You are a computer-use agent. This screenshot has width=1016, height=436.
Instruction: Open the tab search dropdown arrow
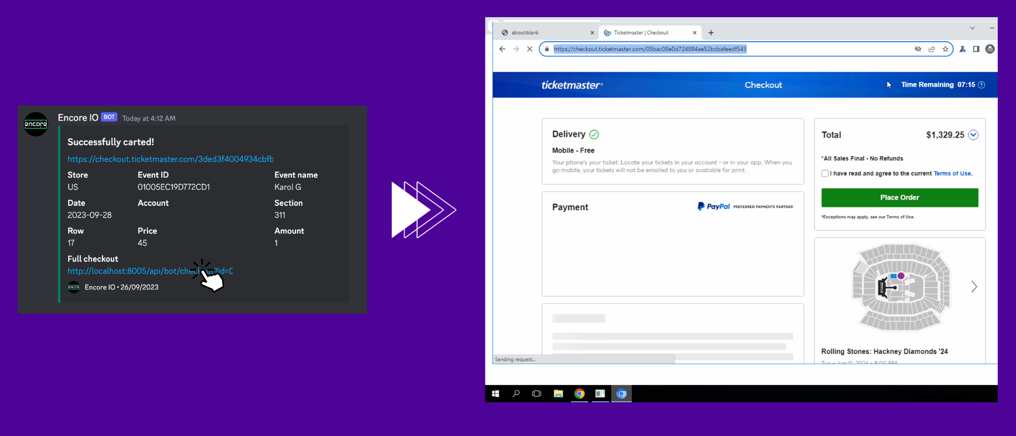pyautogui.click(x=972, y=28)
